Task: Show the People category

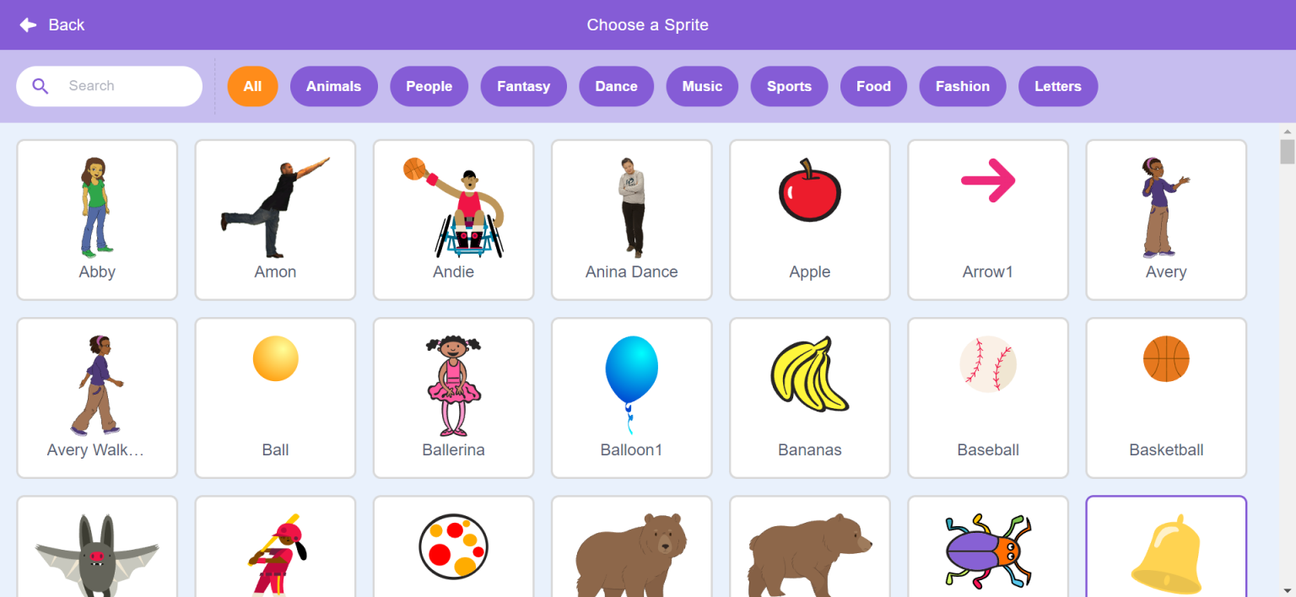Action: pos(429,86)
